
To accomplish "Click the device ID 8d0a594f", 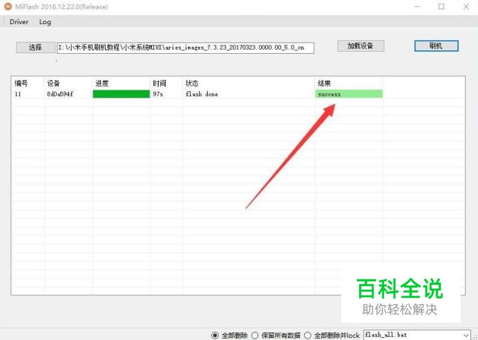I will [60, 94].
